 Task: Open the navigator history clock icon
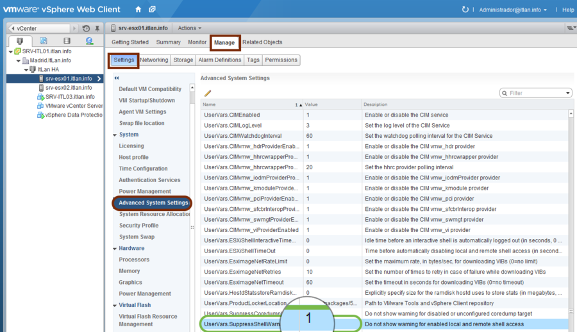(87, 29)
